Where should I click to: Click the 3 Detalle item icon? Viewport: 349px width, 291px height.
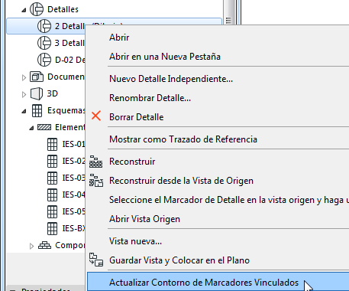tap(44, 43)
